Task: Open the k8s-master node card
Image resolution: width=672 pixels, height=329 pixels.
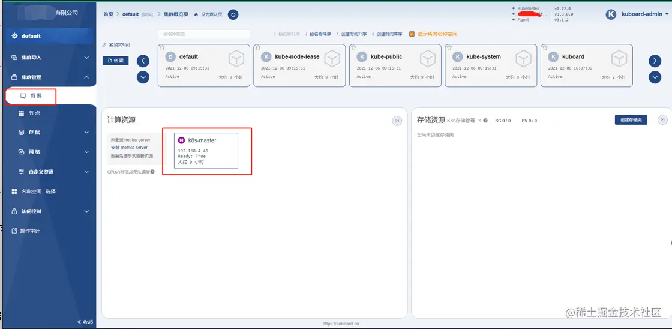Action: 206,151
